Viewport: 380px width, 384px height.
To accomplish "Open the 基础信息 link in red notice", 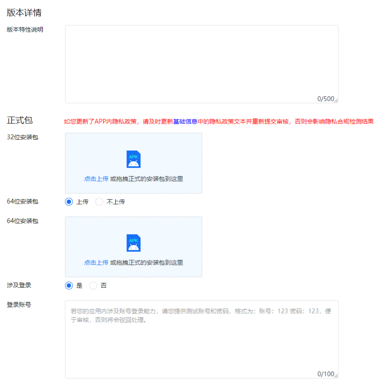I will click(x=185, y=122).
